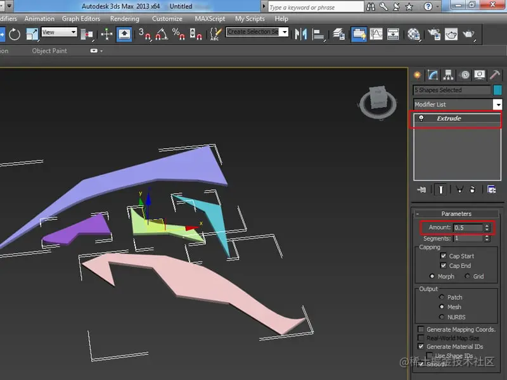This screenshot has width=507, height=380.
Task: Open the Rendering menu
Action: point(124,19)
